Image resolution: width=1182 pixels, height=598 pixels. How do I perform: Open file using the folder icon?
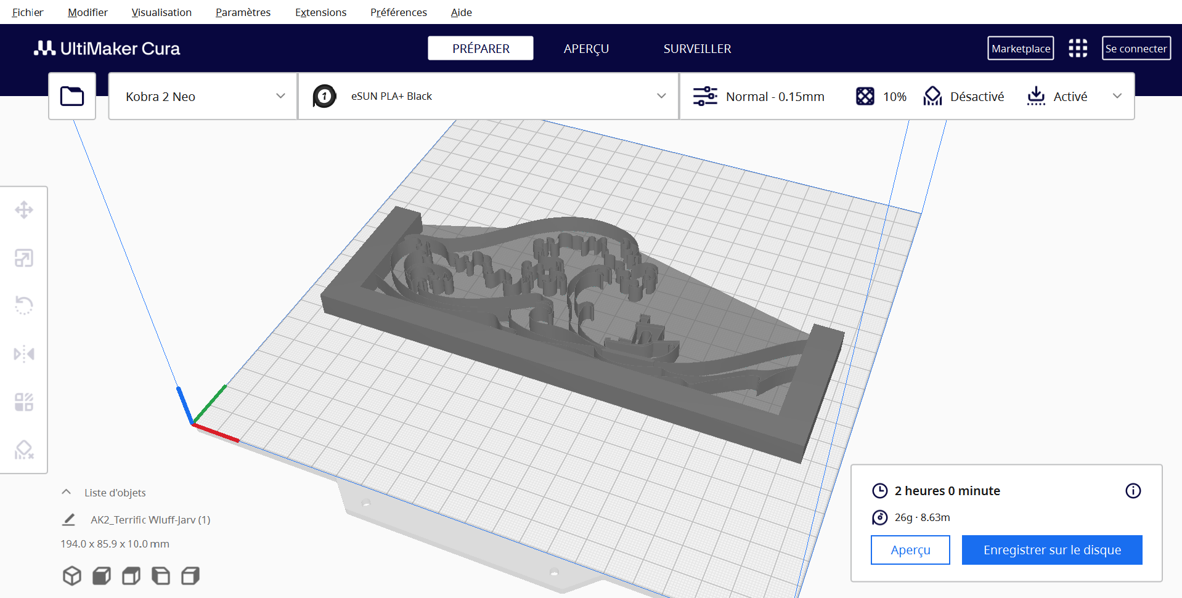coord(72,96)
